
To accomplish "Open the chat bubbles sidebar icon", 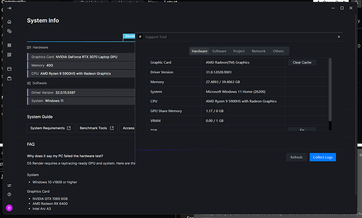I will pos(9,31).
